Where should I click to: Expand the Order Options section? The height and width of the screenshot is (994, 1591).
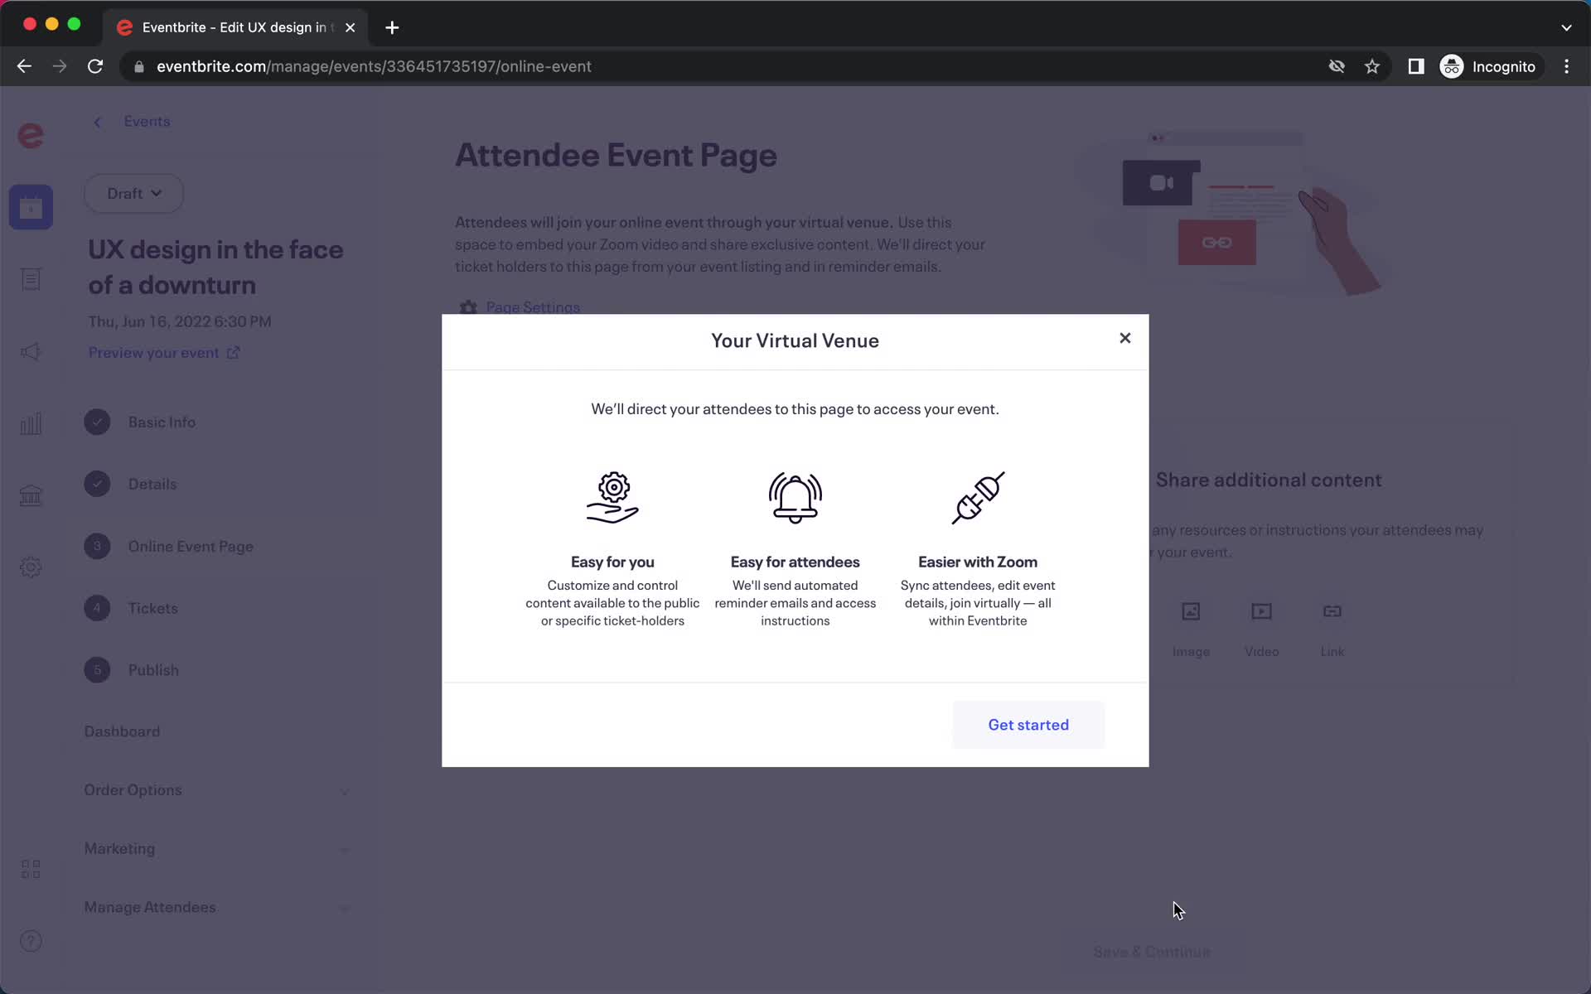(x=215, y=790)
